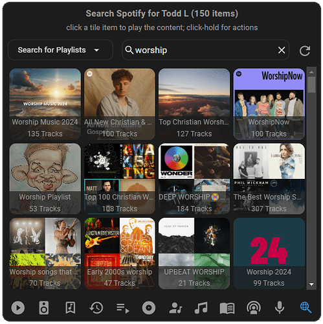Play the UPBEAT WORSHIP playlist tile
Viewport: 323px width, 324px height.
tap(194, 253)
